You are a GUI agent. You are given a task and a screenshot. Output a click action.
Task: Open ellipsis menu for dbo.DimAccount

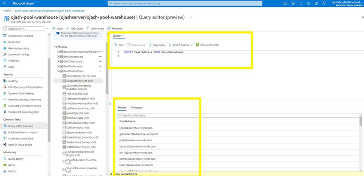click(101, 61)
